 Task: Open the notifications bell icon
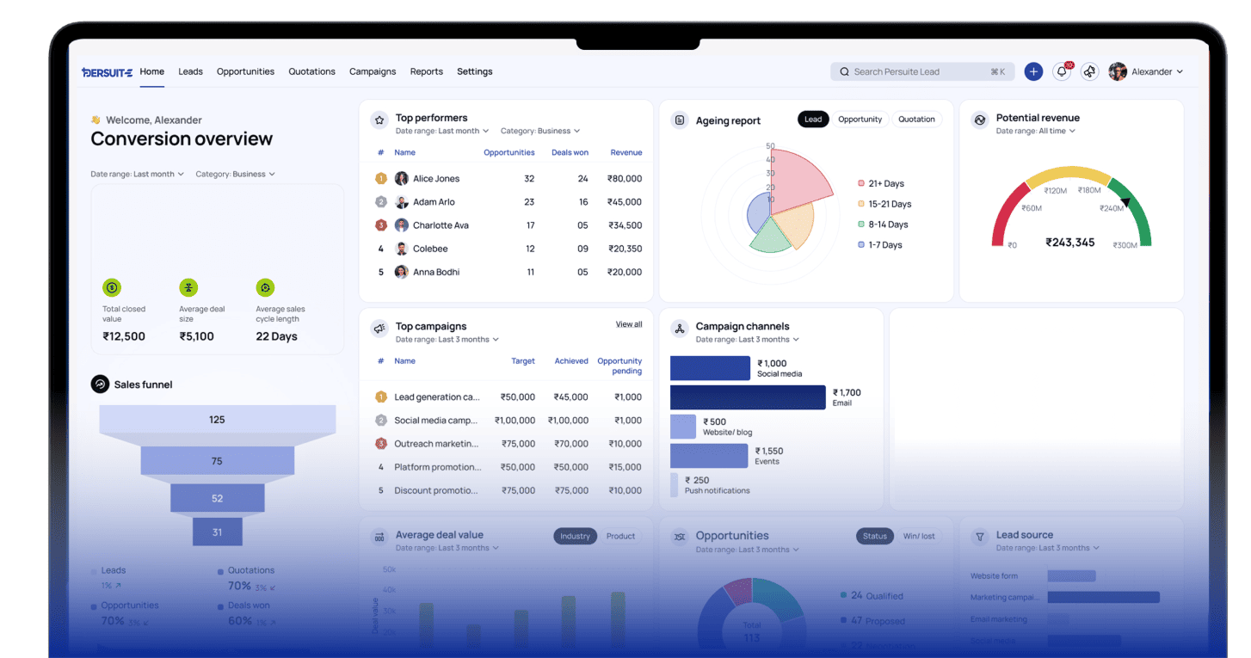[x=1062, y=72]
